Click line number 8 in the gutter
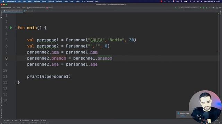Screen dimensions: 222x124 [6, 58]
